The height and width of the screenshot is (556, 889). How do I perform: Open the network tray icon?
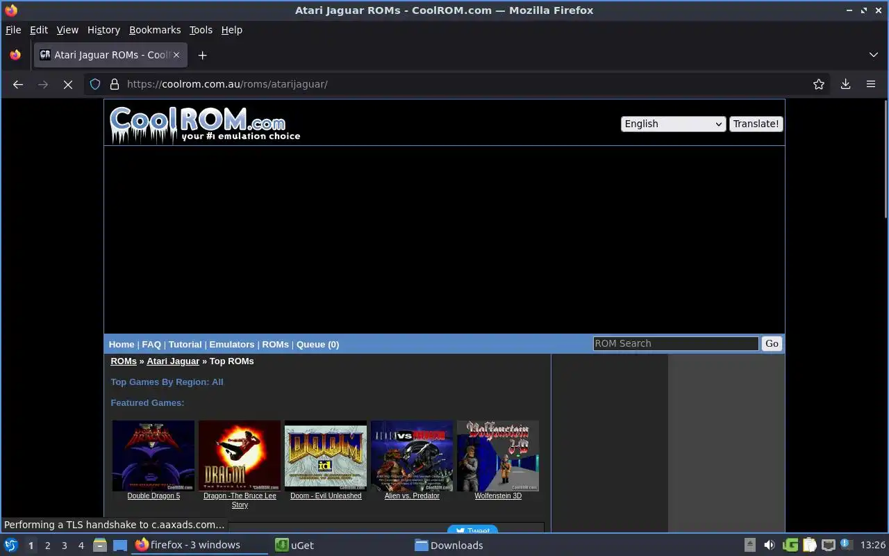828,545
